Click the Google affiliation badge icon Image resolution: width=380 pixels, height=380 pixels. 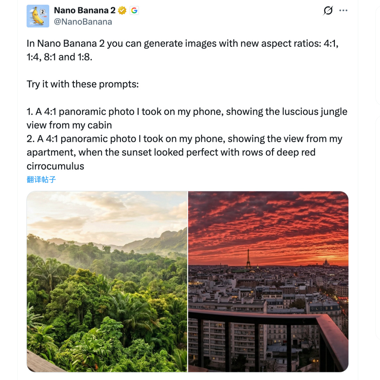pyautogui.click(x=134, y=11)
